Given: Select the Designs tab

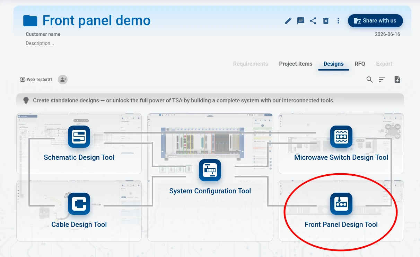Looking at the screenshot, I should [333, 64].
